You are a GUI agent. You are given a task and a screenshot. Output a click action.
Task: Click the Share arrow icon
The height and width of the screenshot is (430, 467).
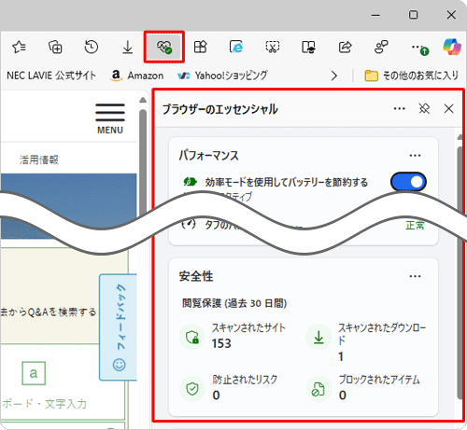[x=345, y=48]
